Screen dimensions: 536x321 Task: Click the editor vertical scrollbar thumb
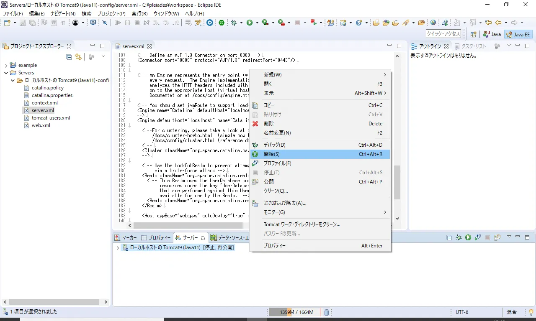[x=397, y=182]
